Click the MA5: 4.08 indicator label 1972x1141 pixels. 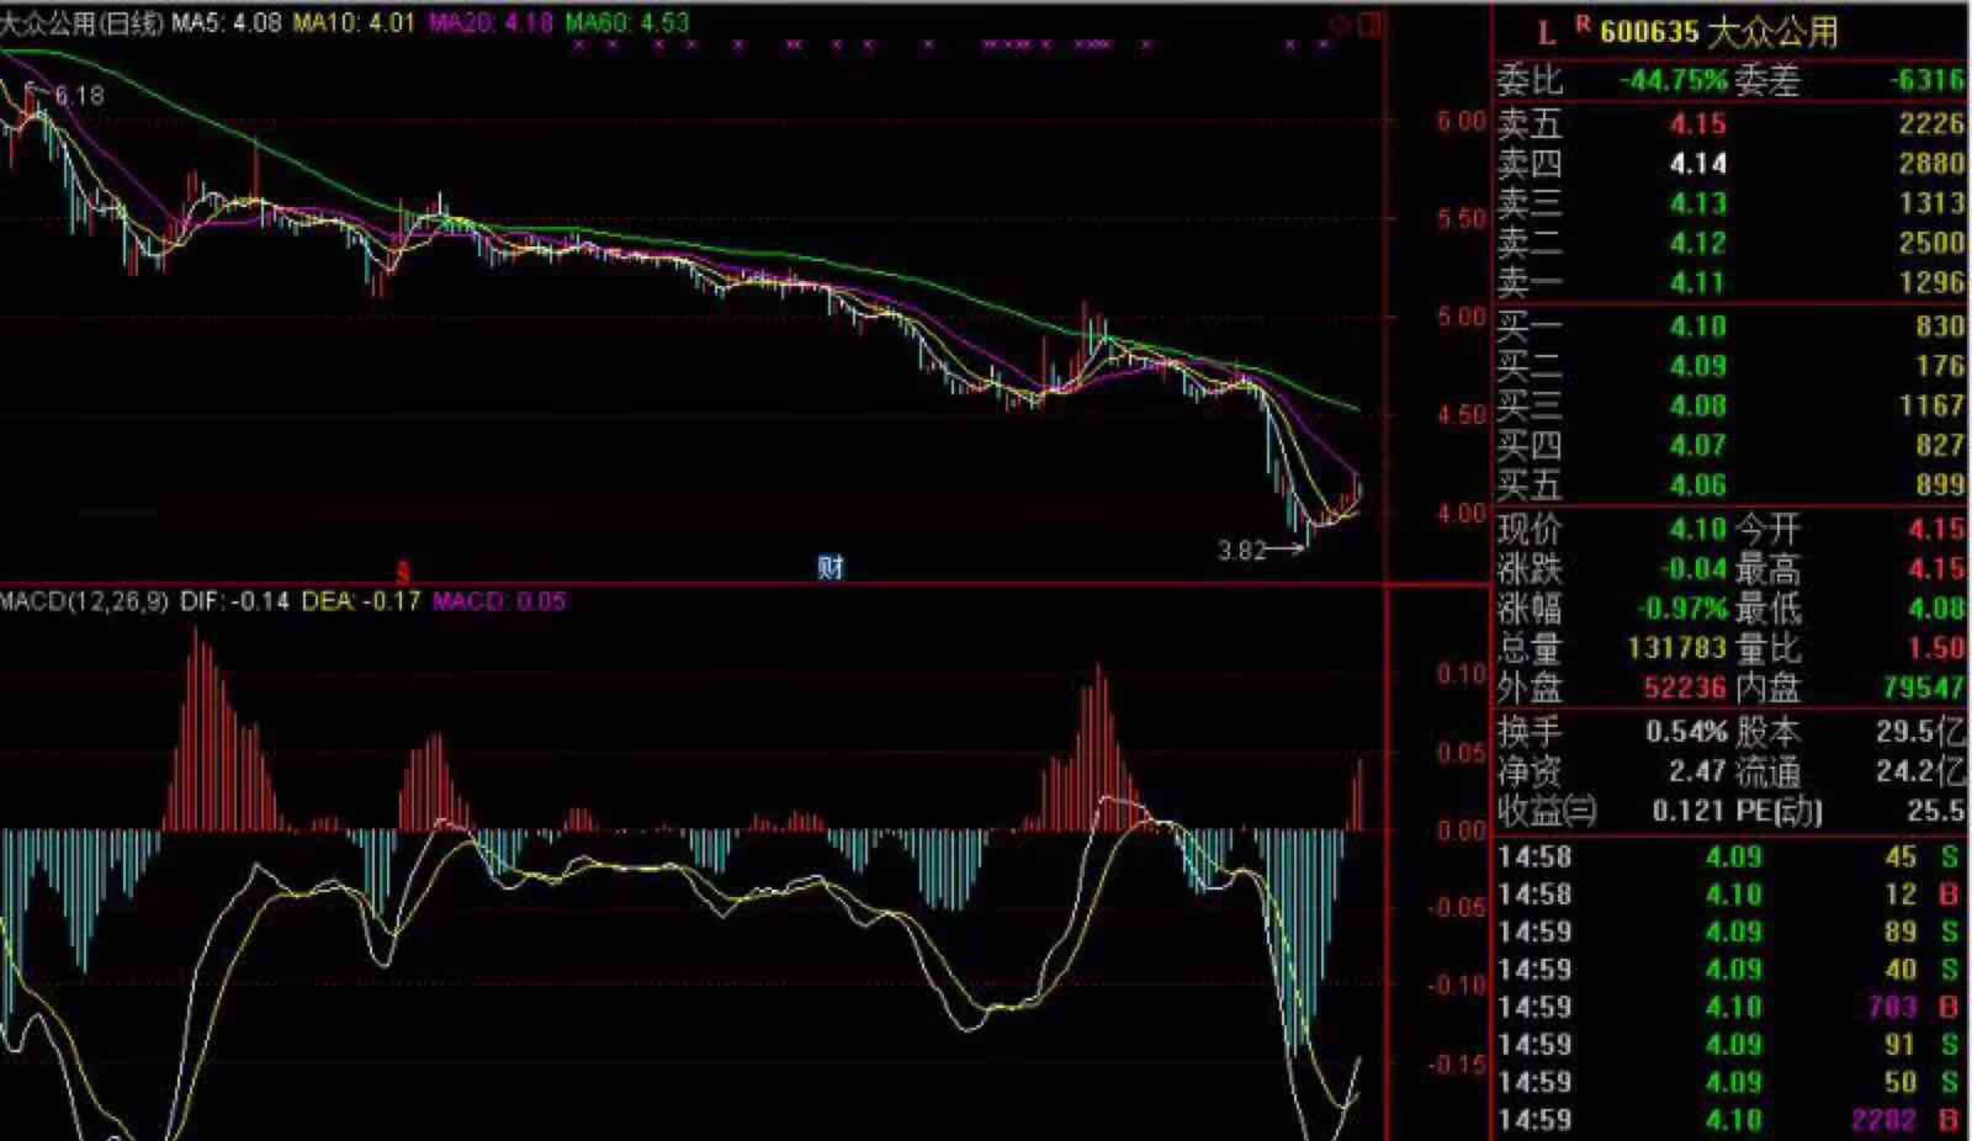(x=227, y=23)
